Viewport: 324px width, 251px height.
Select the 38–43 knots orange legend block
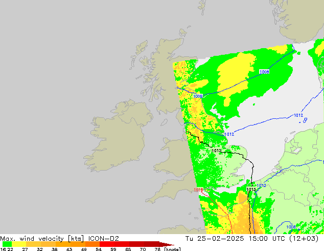63,244
